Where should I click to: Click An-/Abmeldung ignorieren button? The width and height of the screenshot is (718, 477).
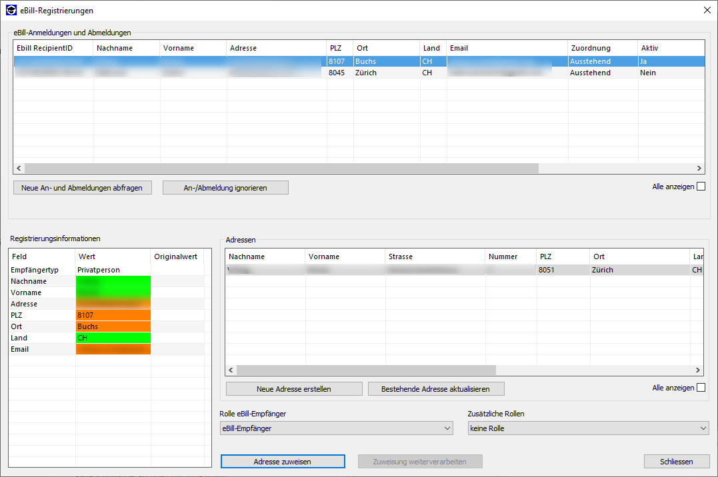[x=225, y=188]
